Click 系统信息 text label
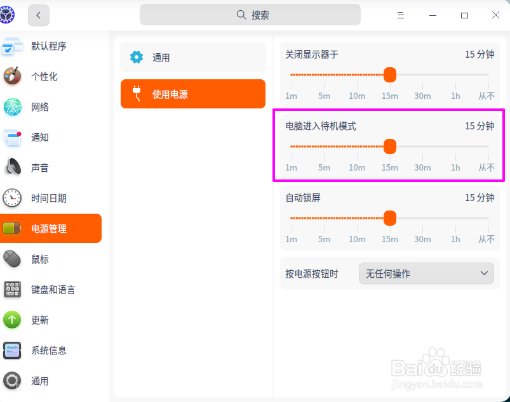This screenshot has height=402, width=510. 49,351
